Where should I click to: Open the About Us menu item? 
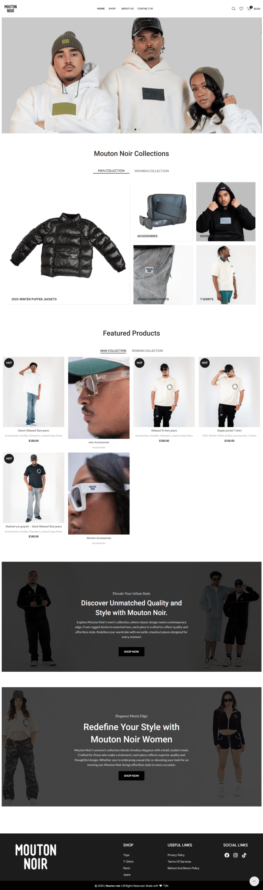click(127, 9)
